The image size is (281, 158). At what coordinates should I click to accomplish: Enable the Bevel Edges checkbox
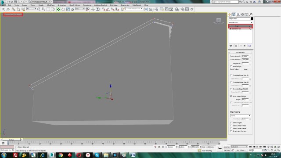(231, 66)
